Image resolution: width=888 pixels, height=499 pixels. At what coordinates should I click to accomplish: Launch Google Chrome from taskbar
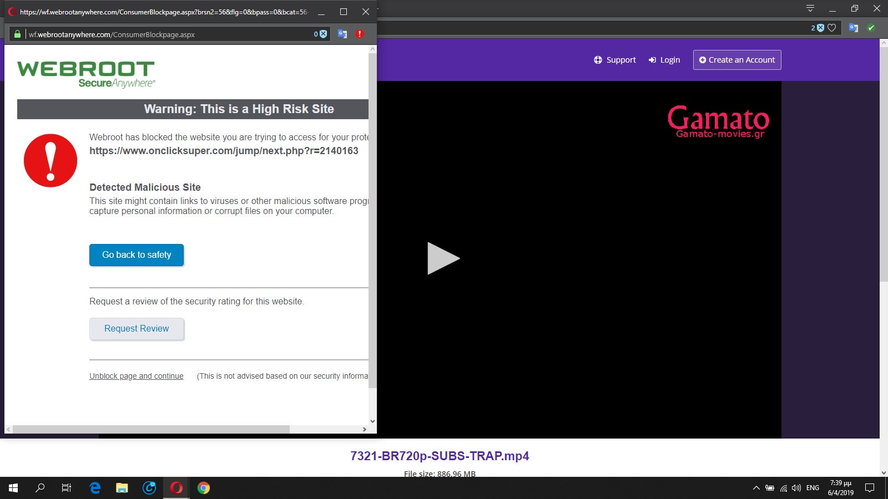tap(204, 488)
